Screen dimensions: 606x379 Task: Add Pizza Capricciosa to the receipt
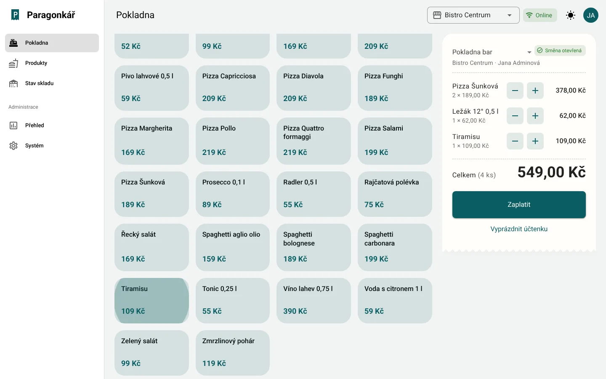[x=233, y=88]
